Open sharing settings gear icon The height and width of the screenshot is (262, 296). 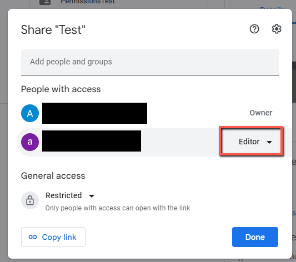(x=277, y=29)
